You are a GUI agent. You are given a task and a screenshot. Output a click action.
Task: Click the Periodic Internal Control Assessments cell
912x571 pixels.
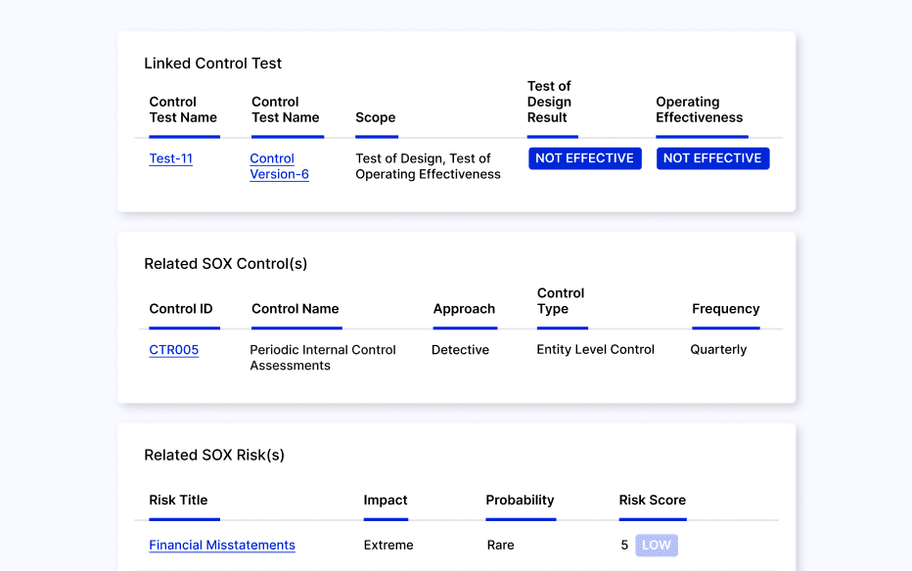(323, 358)
